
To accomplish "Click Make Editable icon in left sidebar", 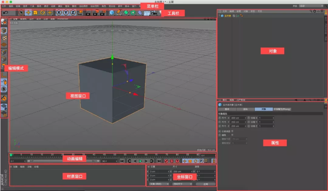I will pyautogui.click(x=4, y=22).
